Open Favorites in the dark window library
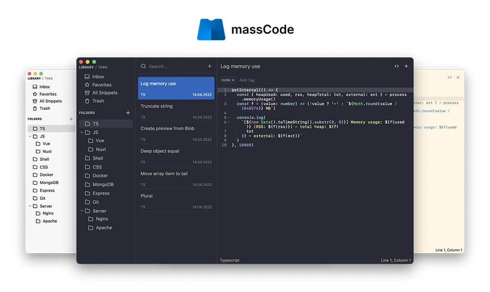This screenshot has width=490, height=292. pos(98,85)
